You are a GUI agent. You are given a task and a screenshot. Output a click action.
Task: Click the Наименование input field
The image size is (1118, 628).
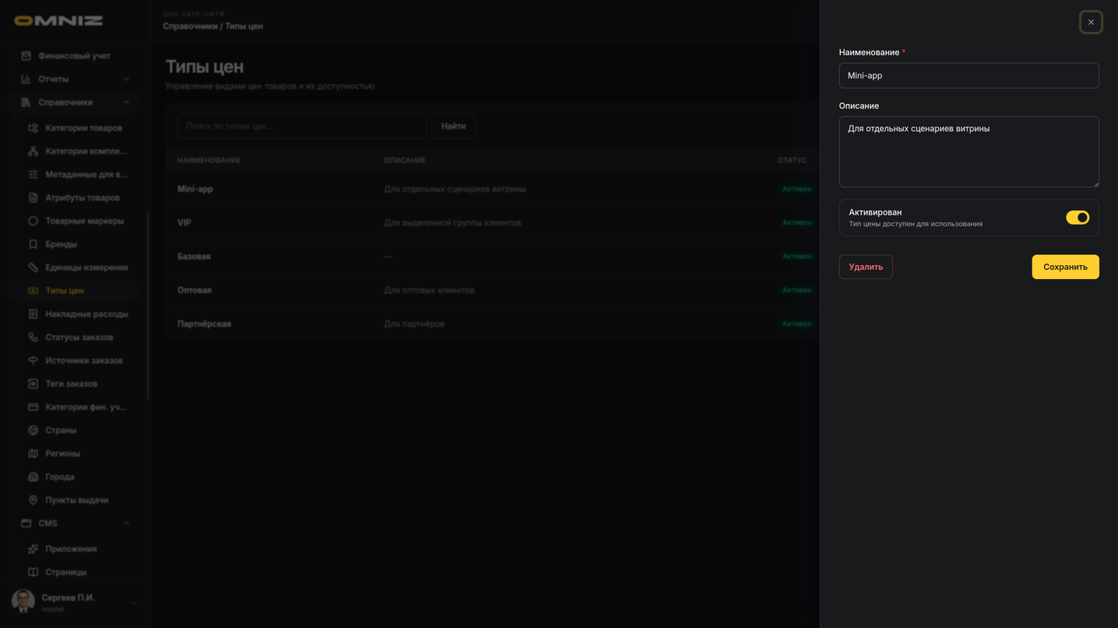tap(969, 76)
